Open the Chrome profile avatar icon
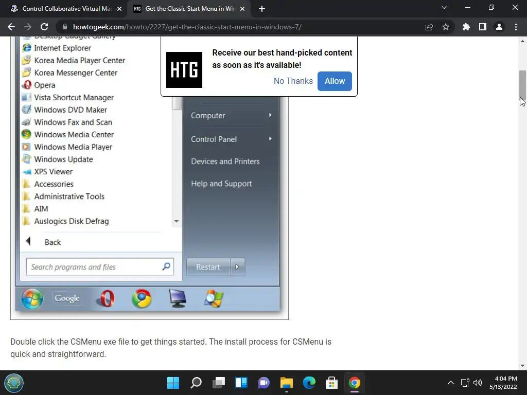The height and width of the screenshot is (395, 527). click(499, 27)
